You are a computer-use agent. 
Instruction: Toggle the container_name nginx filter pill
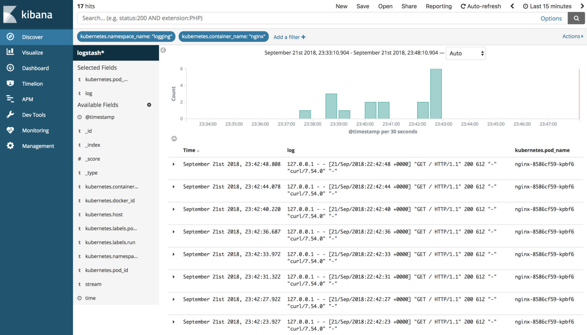[223, 36]
